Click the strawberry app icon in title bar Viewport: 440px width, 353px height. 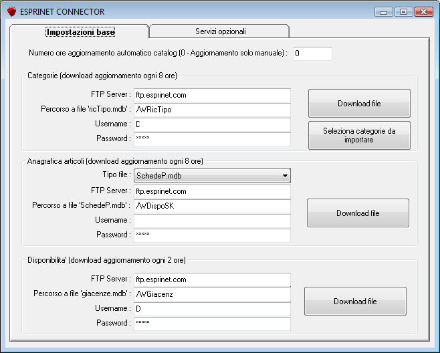click(12, 11)
